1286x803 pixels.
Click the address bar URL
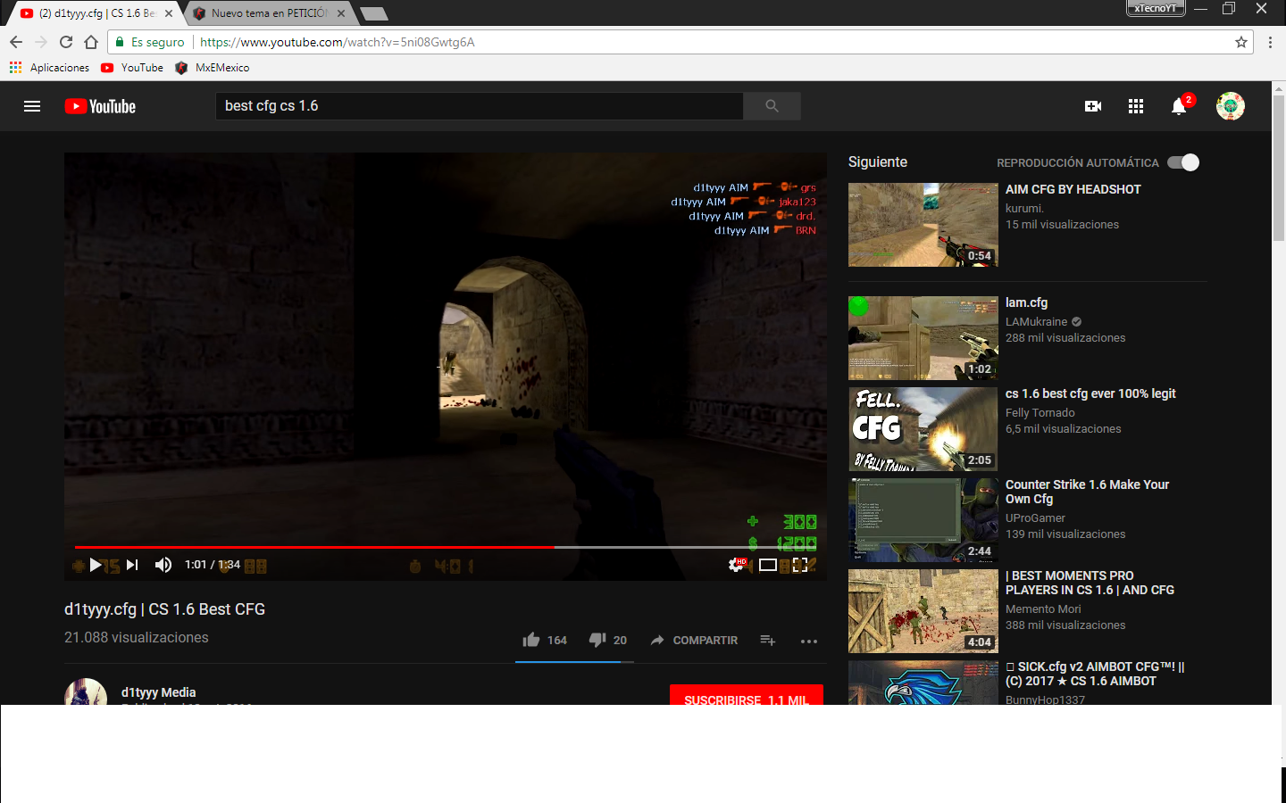338,42
